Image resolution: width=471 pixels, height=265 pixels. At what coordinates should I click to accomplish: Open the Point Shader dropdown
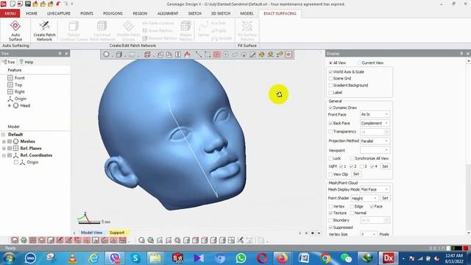click(364, 198)
